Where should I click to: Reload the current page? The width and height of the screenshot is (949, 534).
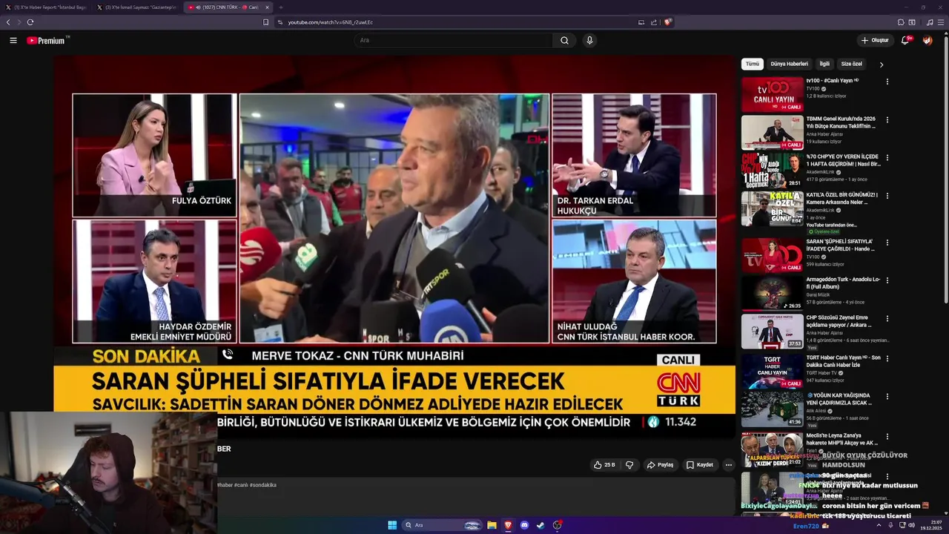30,22
